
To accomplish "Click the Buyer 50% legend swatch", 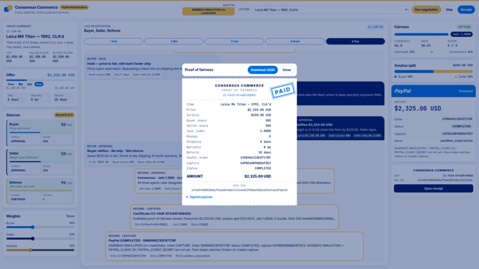I will pyautogui.click(x=396, y=77).
